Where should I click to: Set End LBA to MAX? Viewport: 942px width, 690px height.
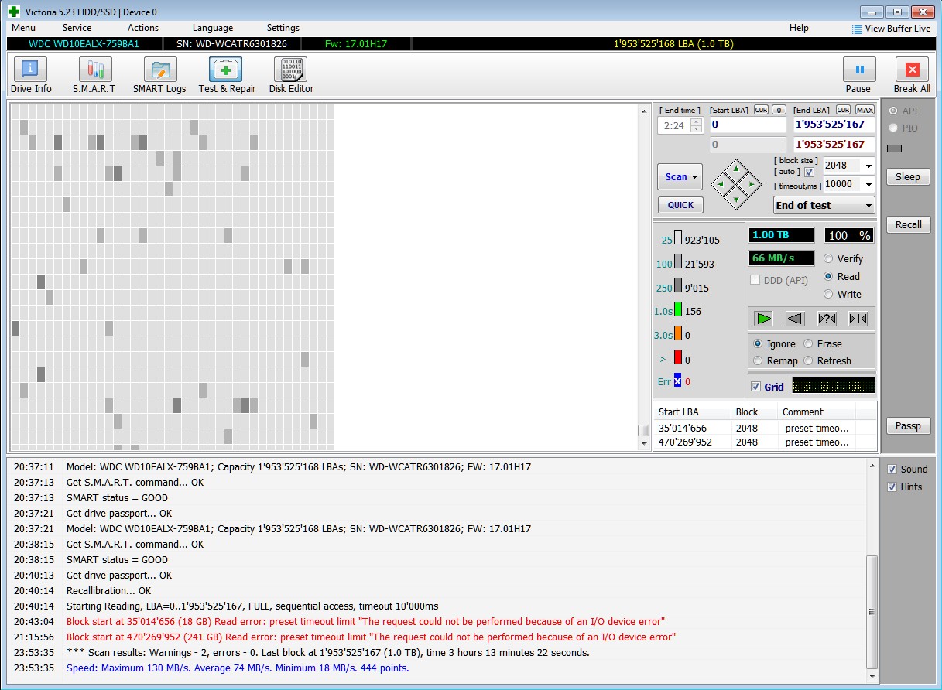[865, 110]
